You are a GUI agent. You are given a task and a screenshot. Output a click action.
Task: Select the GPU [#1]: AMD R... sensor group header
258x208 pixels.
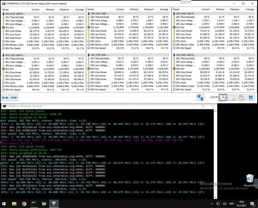point(43,14)
